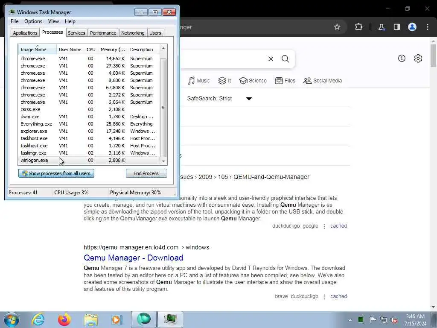The image size is (437, 328).
Task: Select the Files category
Action: point(285,81)
